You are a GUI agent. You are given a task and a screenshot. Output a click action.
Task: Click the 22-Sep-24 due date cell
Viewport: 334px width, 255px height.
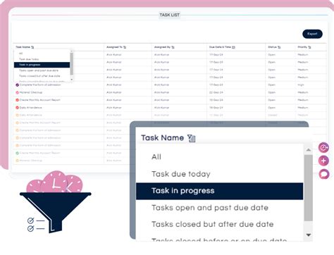[x=216, y=92]
